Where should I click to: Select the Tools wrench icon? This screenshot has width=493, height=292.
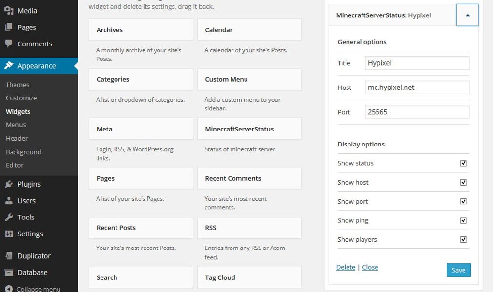click(9, 217)
